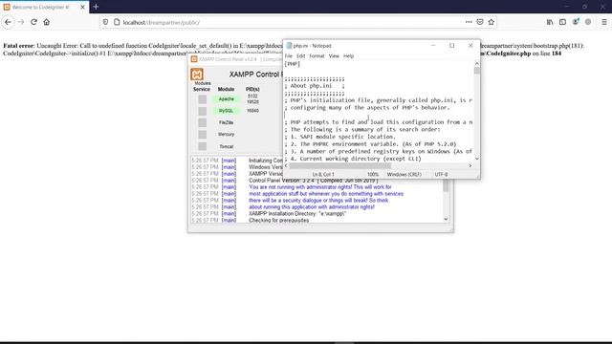Screen dimensions: 612x344
Task: Select the FileZilla module label
Action: pyautogui.click(x=227, y=122)
